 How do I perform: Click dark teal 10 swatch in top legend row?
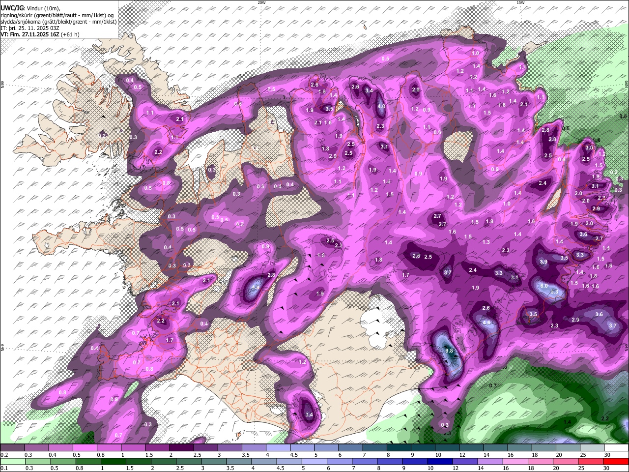click(447, 448)
